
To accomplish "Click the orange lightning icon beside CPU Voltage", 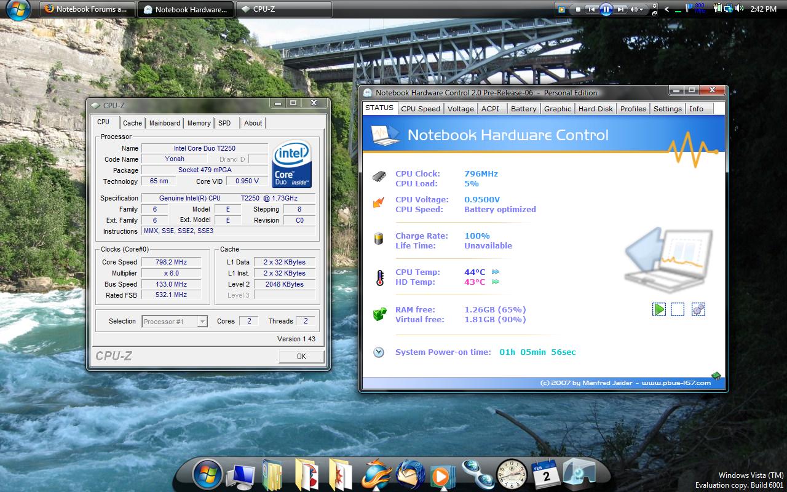I will [x=379, y=202].
